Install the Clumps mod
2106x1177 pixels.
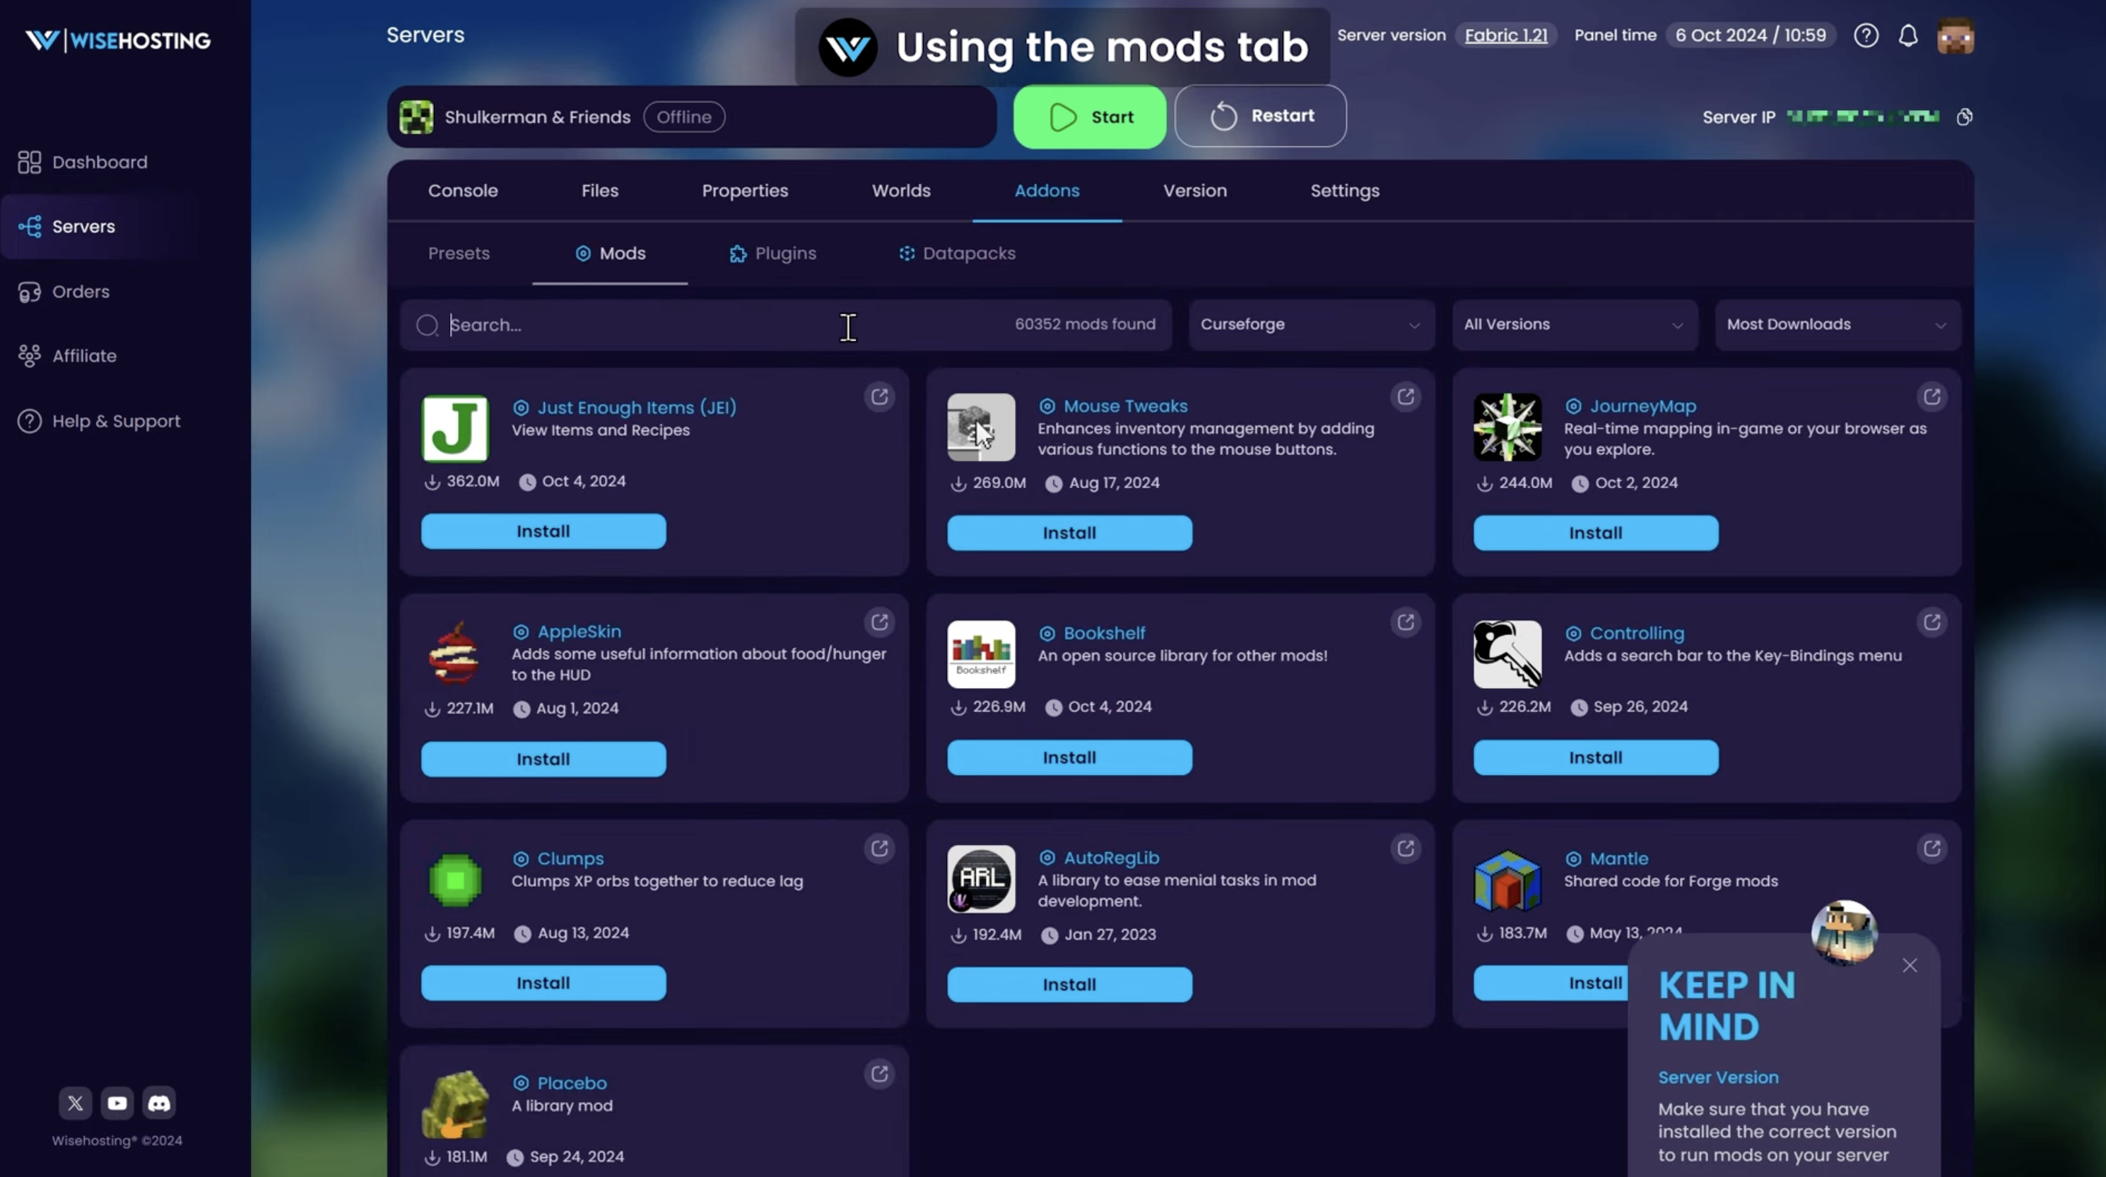(543, 983)
